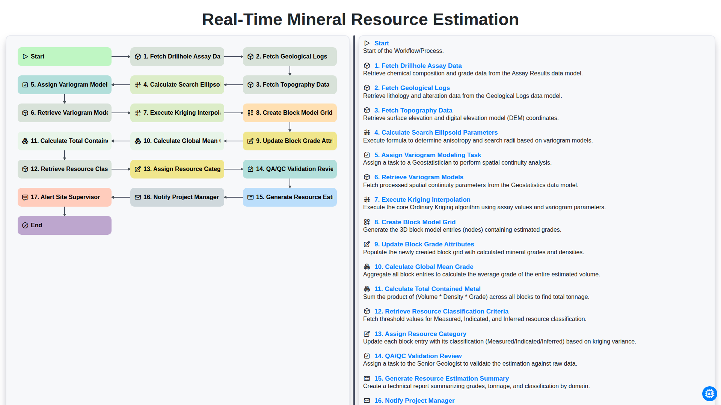
Task: Select the 13. Assign Resource Categ node
Action: (x=177, y=169)
